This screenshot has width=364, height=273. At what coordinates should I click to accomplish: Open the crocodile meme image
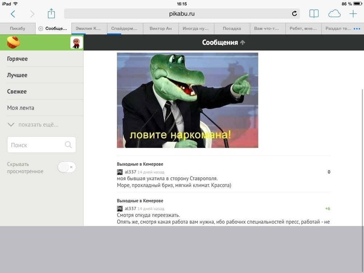[x=187, y=100]
